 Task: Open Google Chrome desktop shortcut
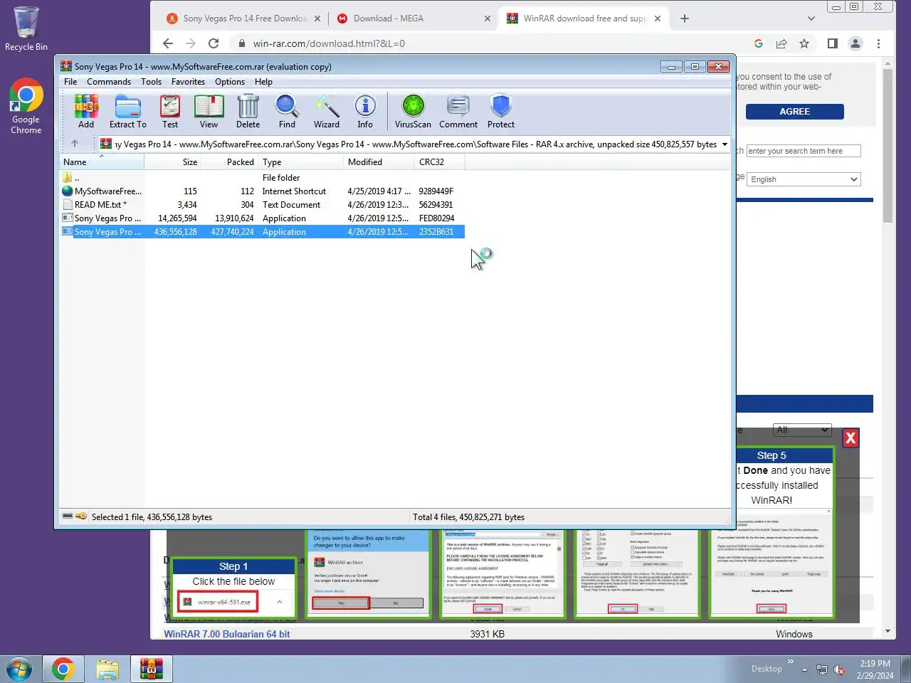[x=26, y=106]
